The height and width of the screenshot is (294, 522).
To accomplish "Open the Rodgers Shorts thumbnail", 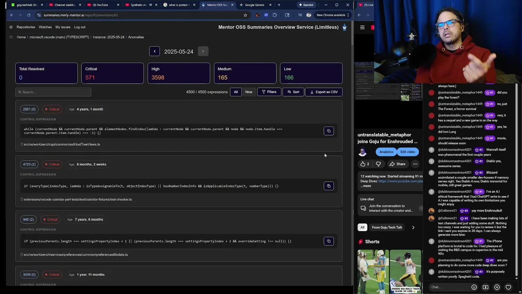I will (405, 272).
